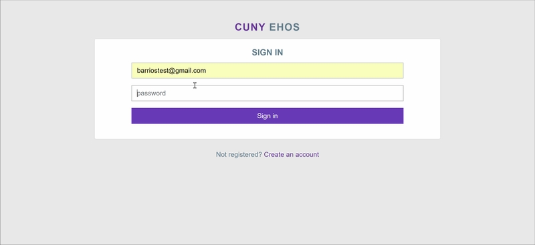Click the Not registered? text
Screen dimensions: 535x245
point(239,154)
